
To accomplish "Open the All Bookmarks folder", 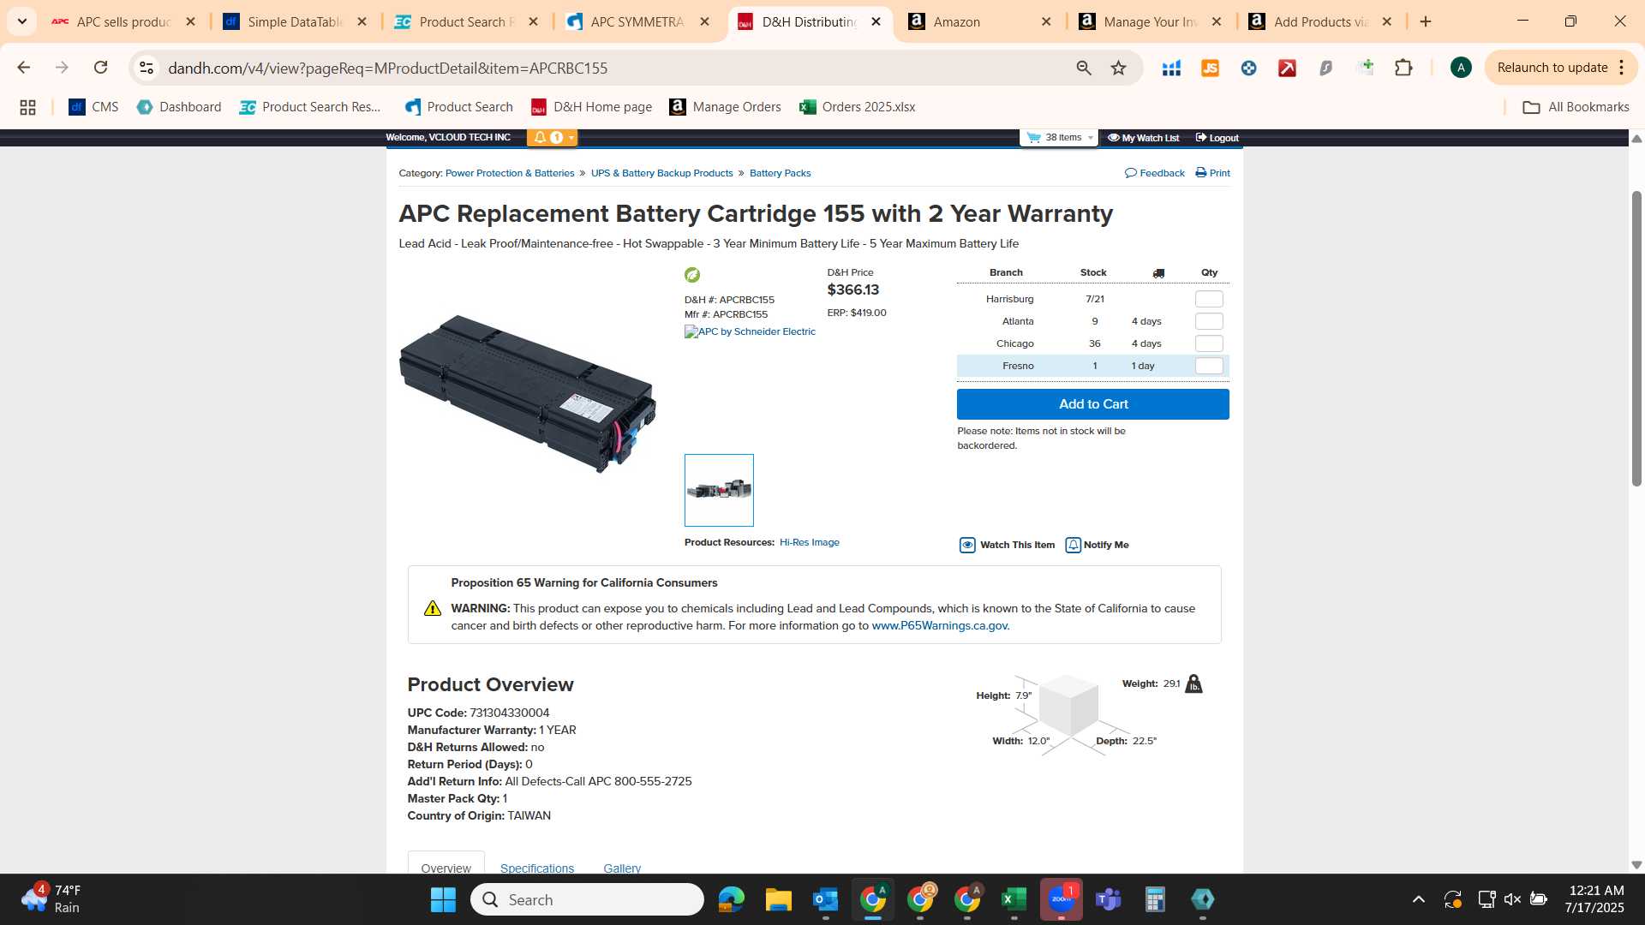I will click(x=1576, y=107).
